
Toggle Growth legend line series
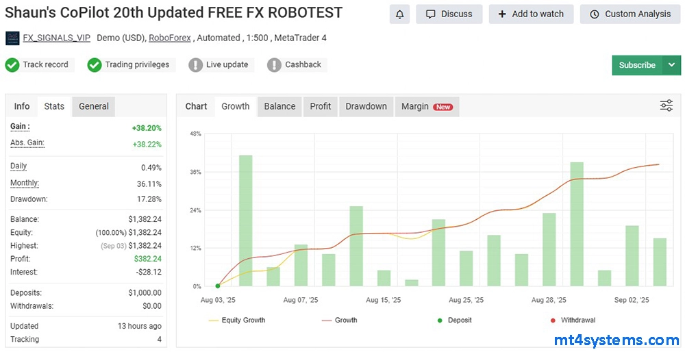(340, 320)
